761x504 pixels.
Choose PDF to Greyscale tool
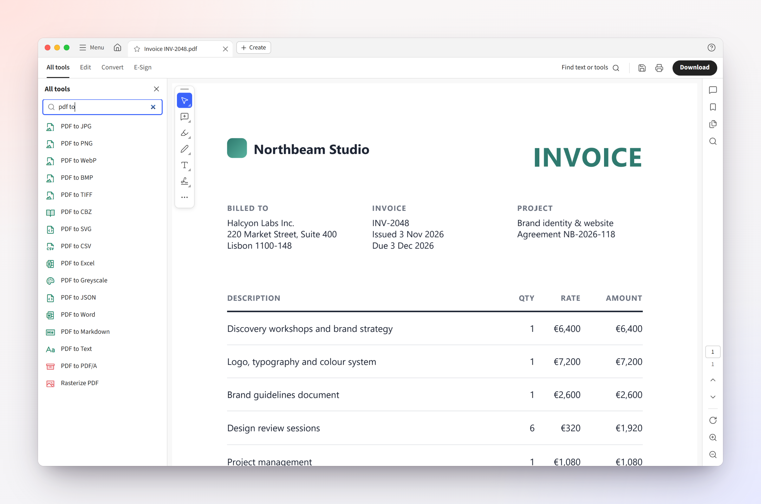pos(102,280)
